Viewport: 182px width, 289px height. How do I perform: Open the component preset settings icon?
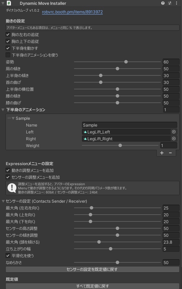click(x=170, y=3)
